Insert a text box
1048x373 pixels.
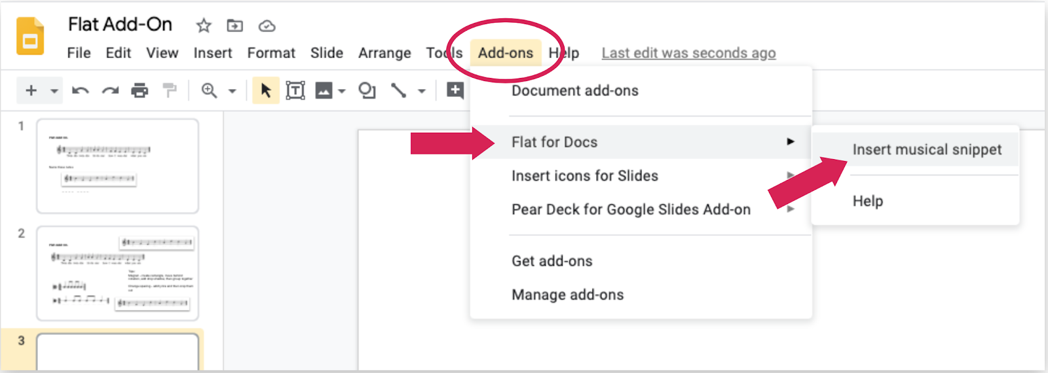point(295,90)
